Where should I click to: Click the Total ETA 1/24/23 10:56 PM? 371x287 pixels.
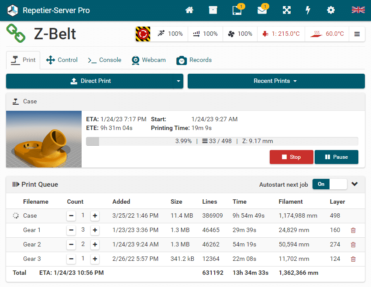(x=72, y=273)
